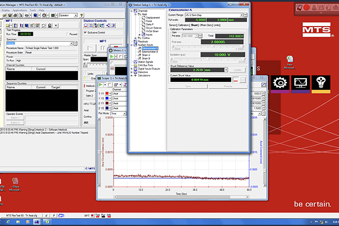The image size is (339, 226).
Task: Select CAN Bus Ports in the tree
Action: click(x=145, y=66)
